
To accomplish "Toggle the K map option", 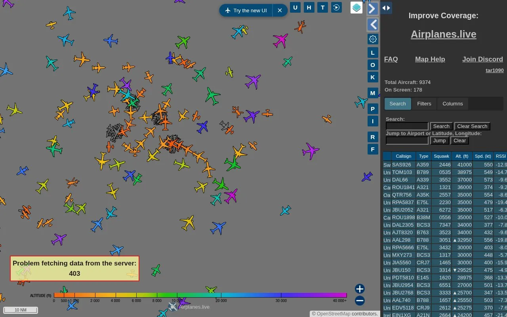I will click(x=373, y=77).
